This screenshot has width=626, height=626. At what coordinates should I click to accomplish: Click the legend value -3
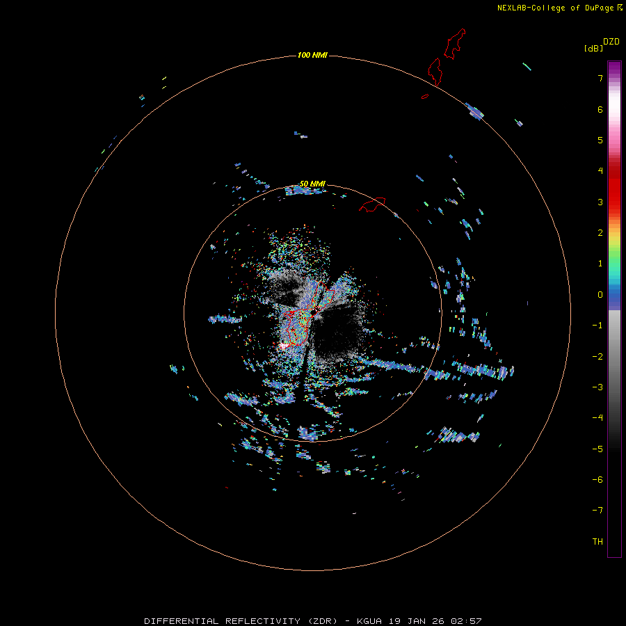(x=597, y=387)
